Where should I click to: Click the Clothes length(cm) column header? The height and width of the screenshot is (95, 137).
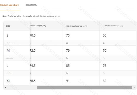coord(37,26)
